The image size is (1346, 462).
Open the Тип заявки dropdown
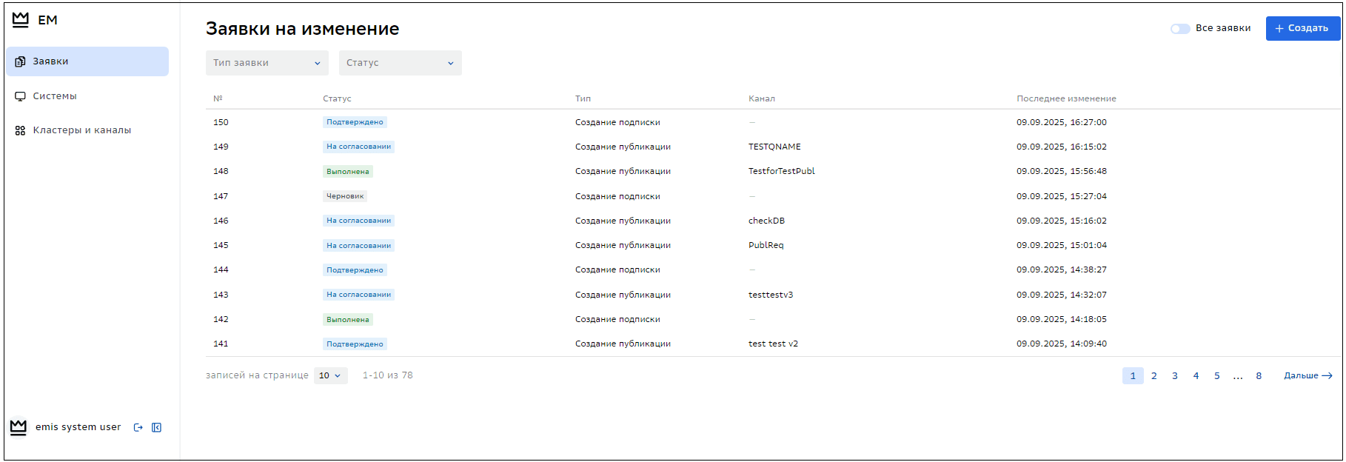click(267, 63)
